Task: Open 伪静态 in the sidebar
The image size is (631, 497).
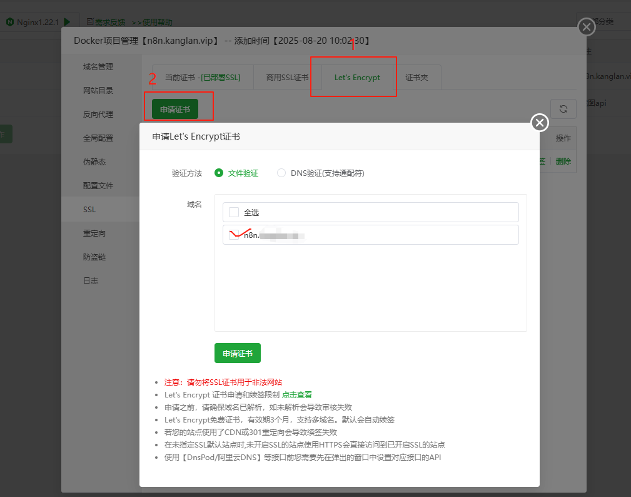Action: (94, 161)
